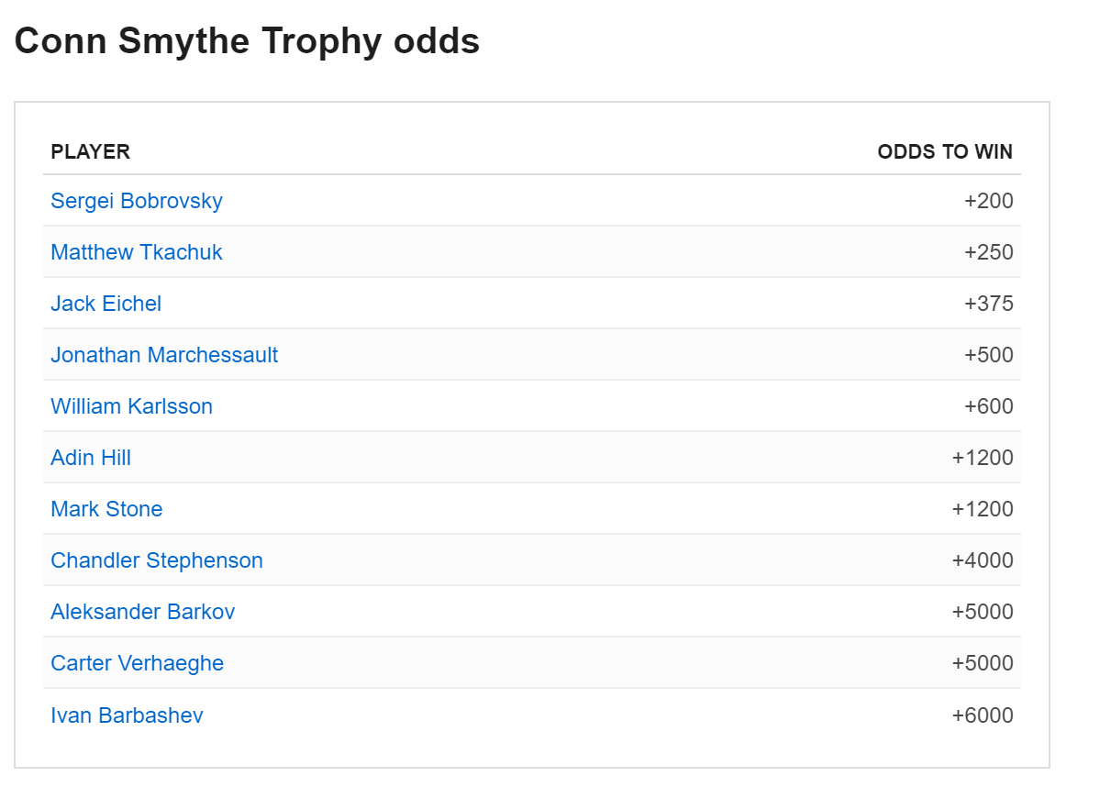Click the +200 odds value
The width and height of the screenshot is (1100, 798).
(x=988, y=201)
